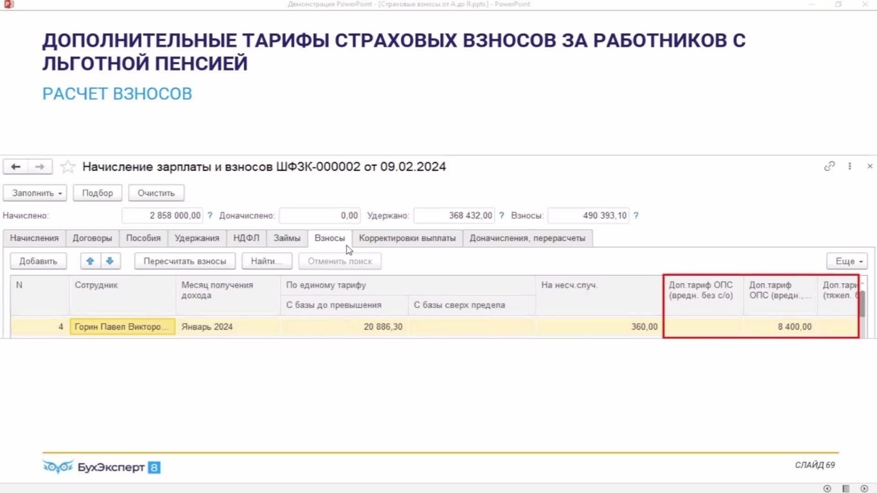
Task: Go back with the left arrow button
Action: tap(16, 167)
